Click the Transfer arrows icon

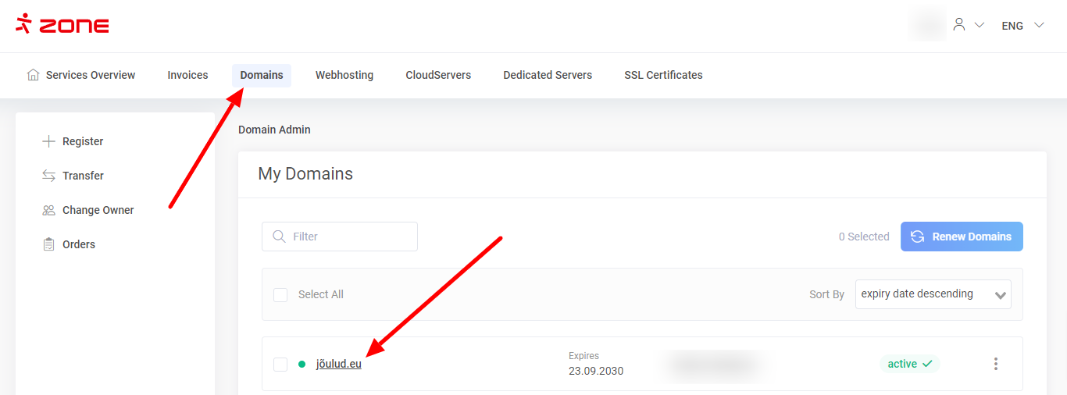point(48,176)
